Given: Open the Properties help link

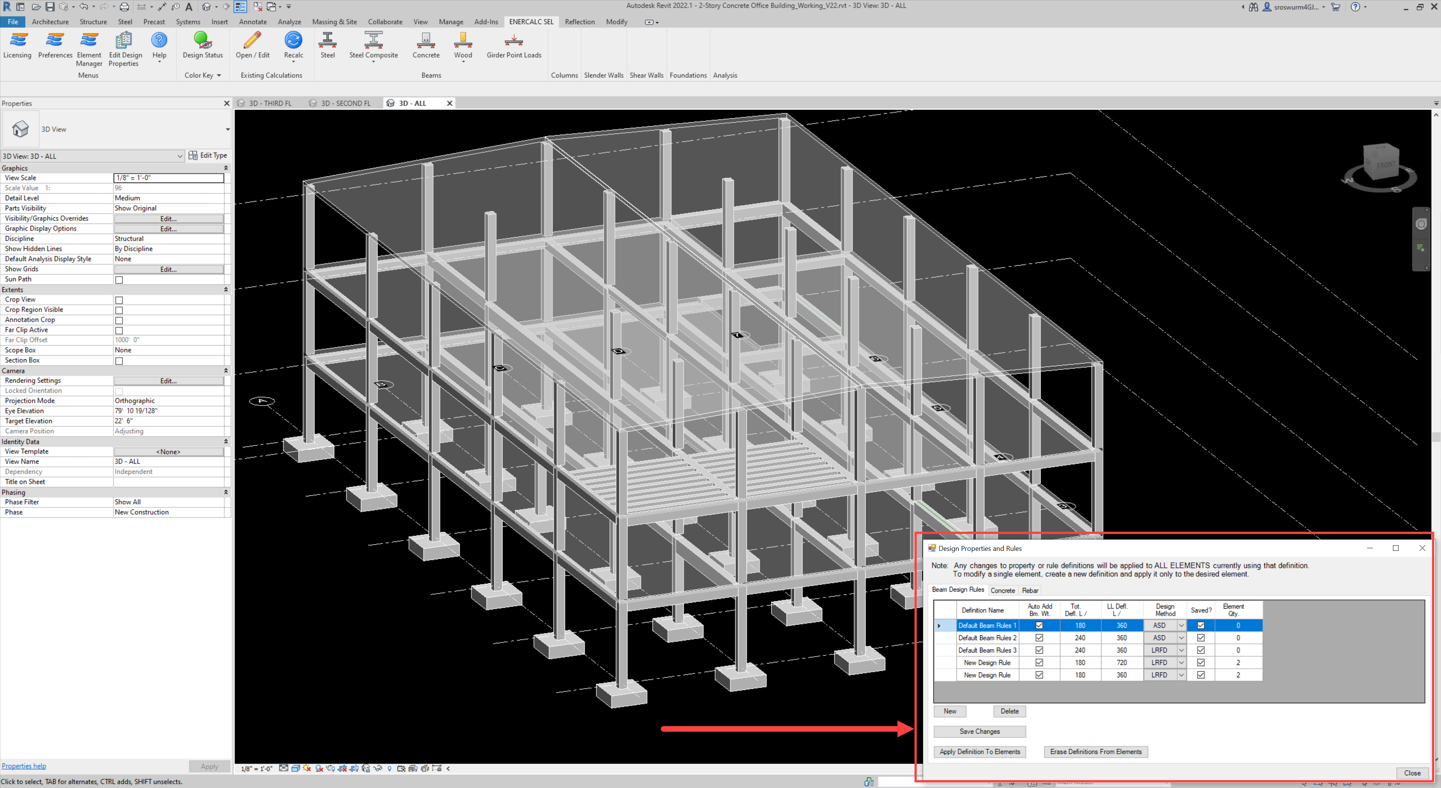Looking at the screenshot, I should 24,765.
